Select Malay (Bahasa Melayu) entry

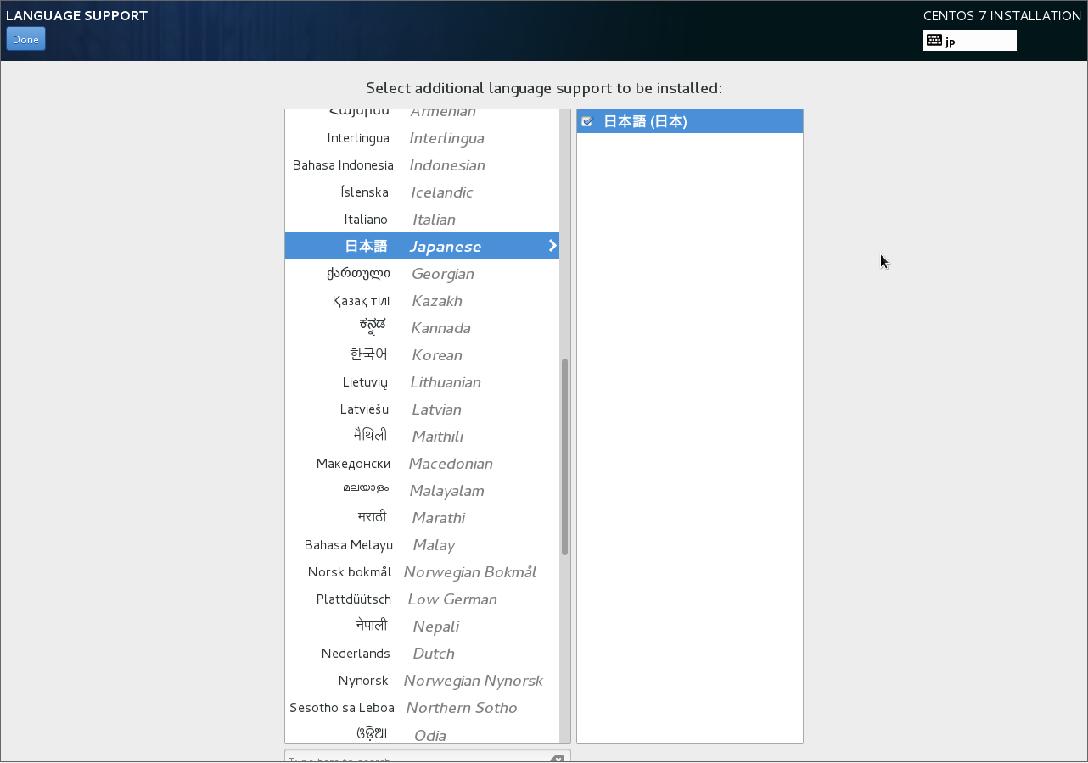tap(422, 545)
